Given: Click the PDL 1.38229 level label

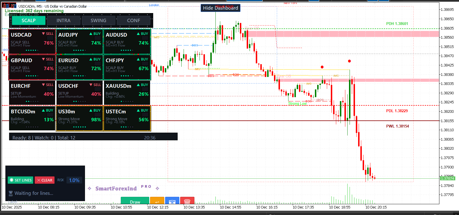Looking at the screenshot, I should 397,111.
